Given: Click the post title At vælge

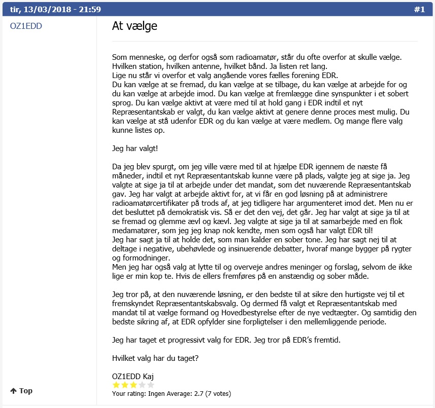Looking at the screenshot, I should pos(135,26).
